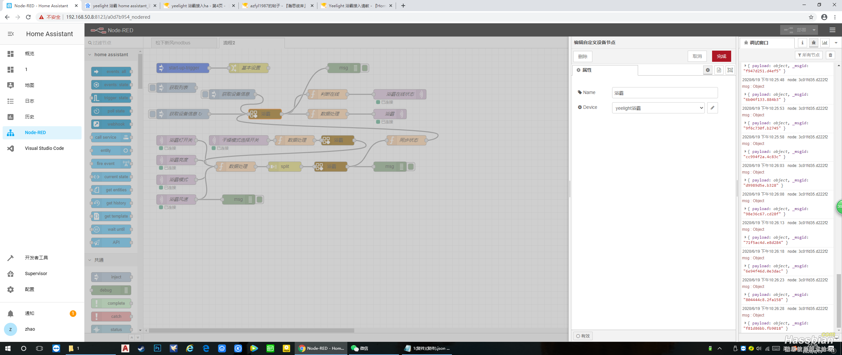Open sidebar tab list dropdown arrow
The image size is (842, 355).
point(836,43)
